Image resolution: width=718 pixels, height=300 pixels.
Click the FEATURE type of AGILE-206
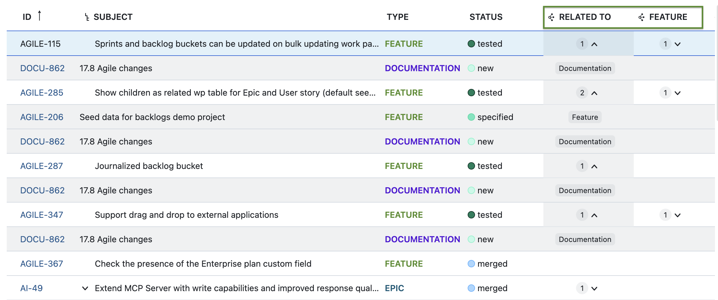point(404,117)
